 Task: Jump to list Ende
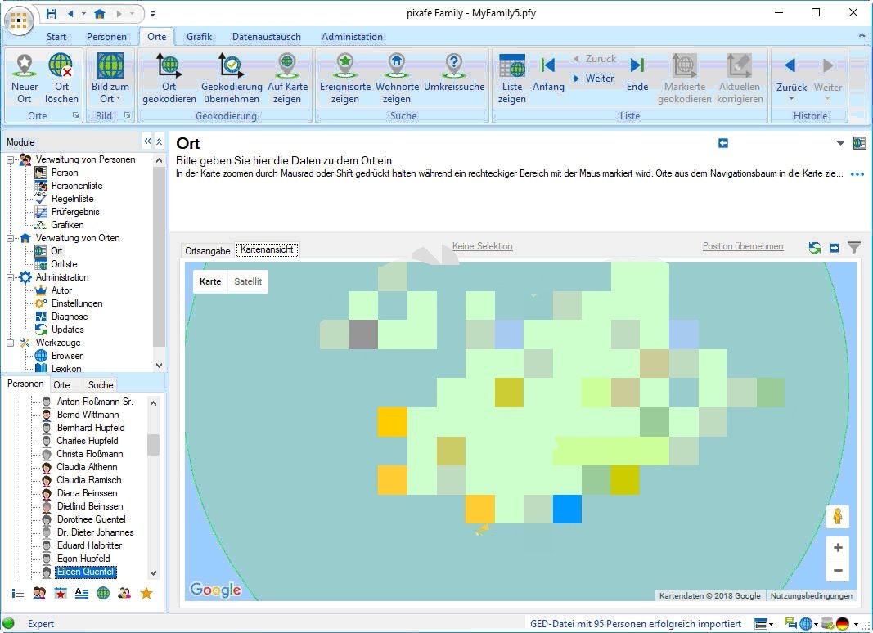click(637, 72)
